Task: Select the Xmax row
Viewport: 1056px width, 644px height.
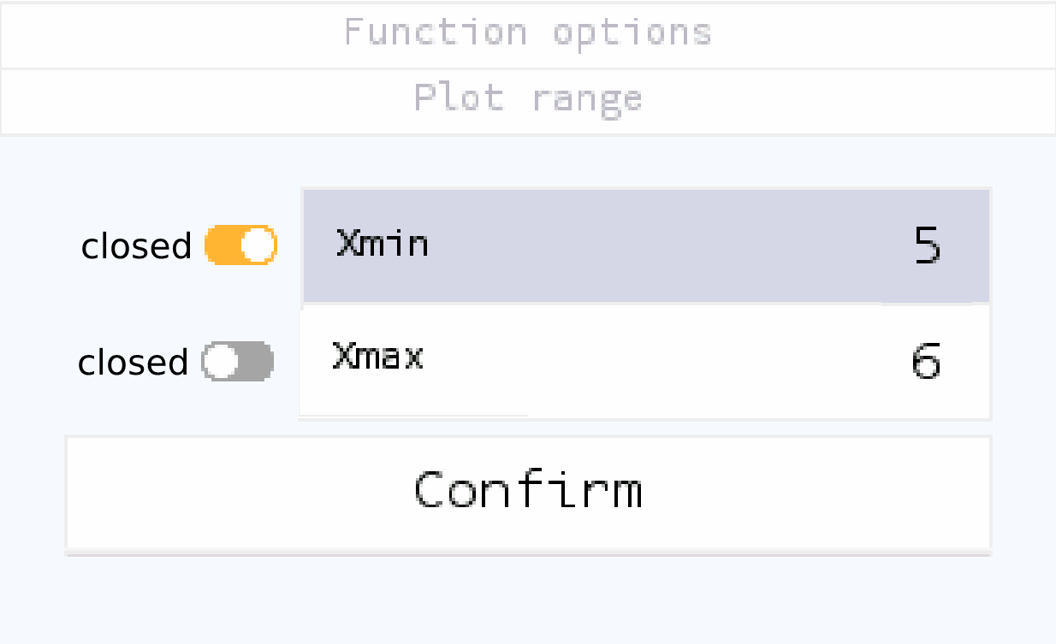Action: (x=645, y=362)
